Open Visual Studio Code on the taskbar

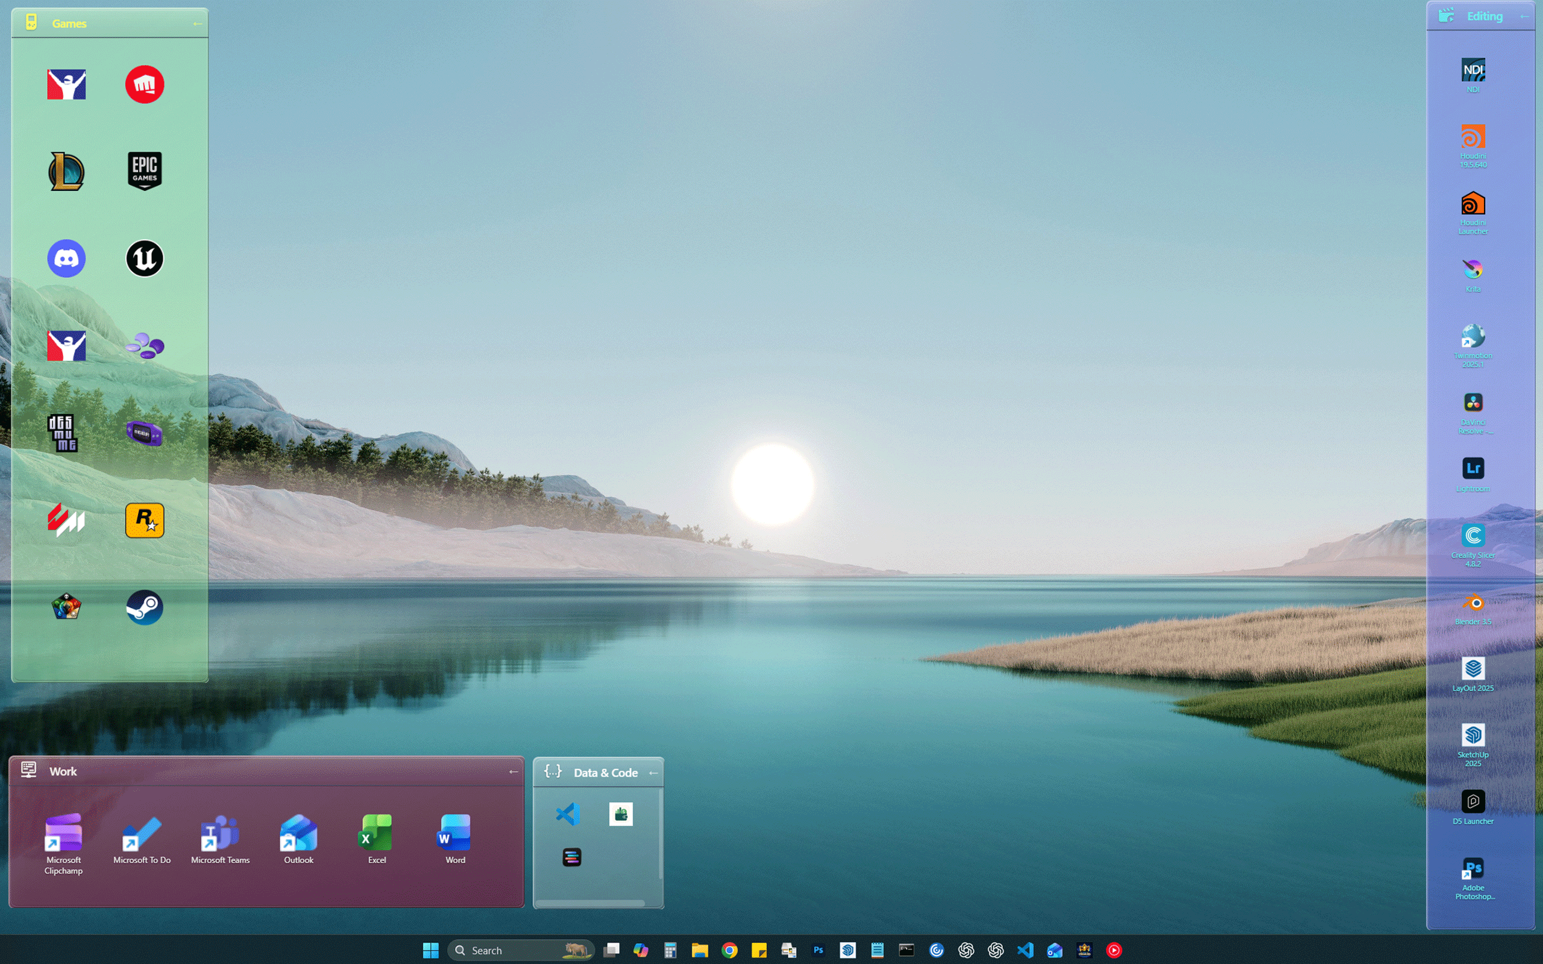click(1025, 950)
